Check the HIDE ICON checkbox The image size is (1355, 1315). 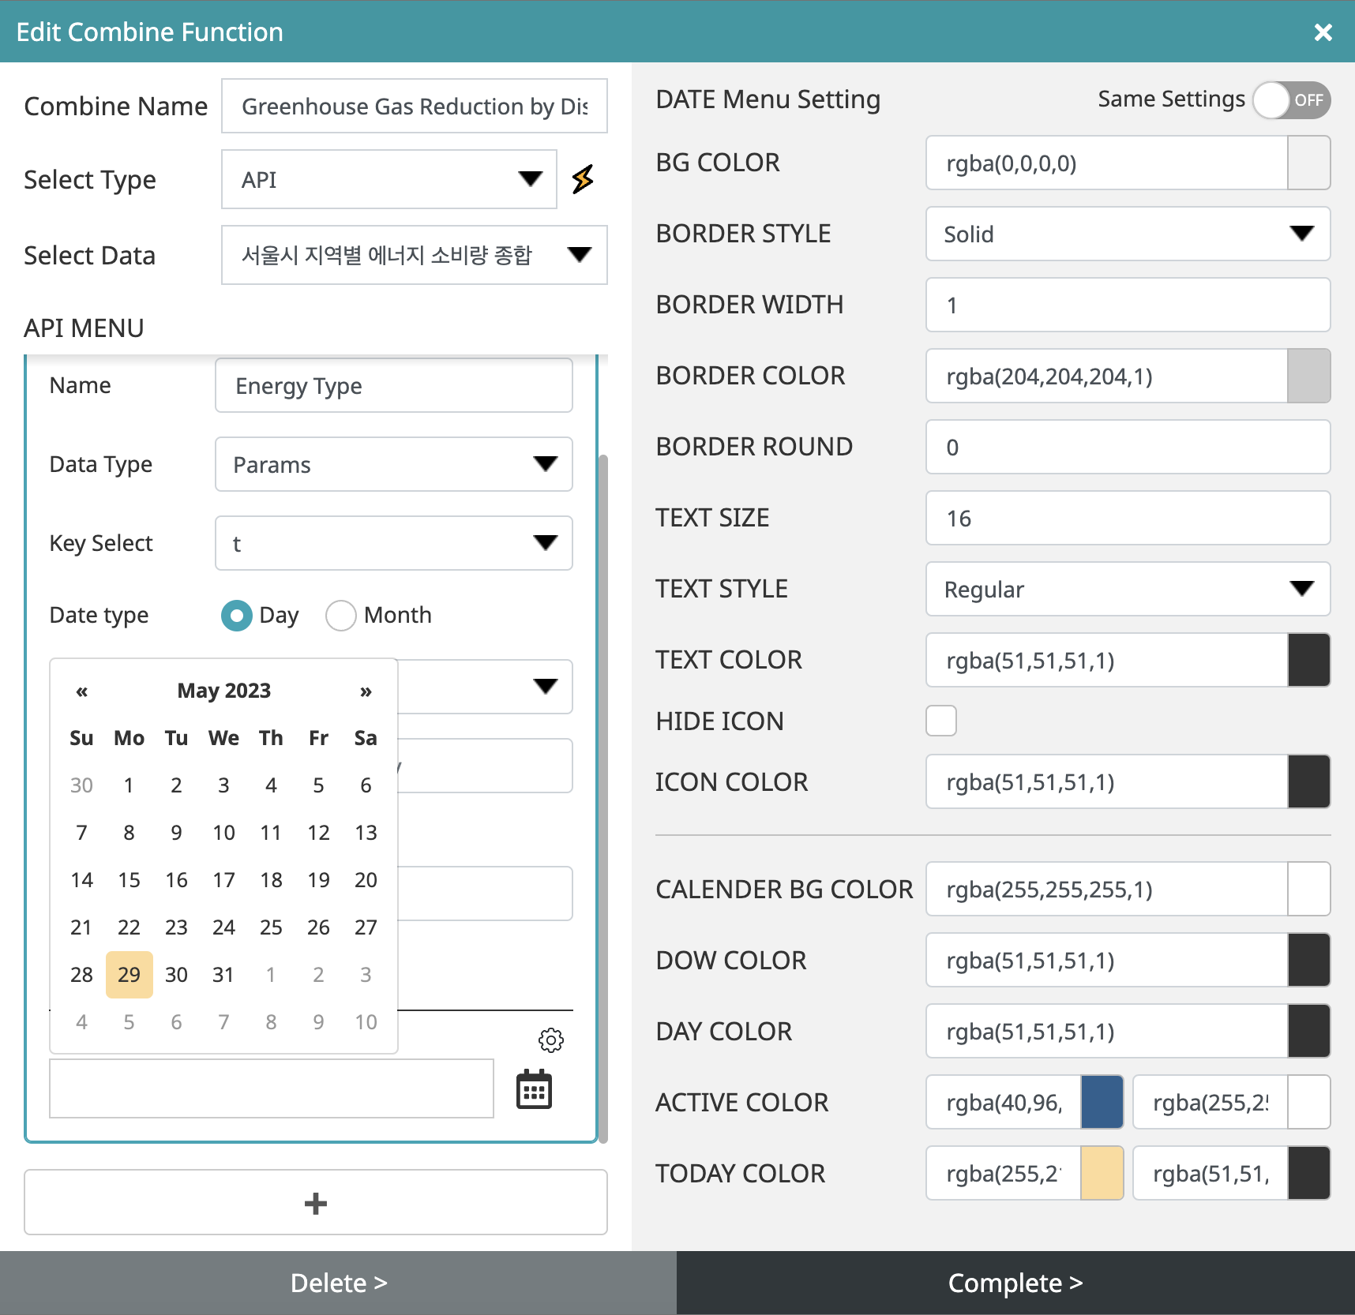point(940,721)
